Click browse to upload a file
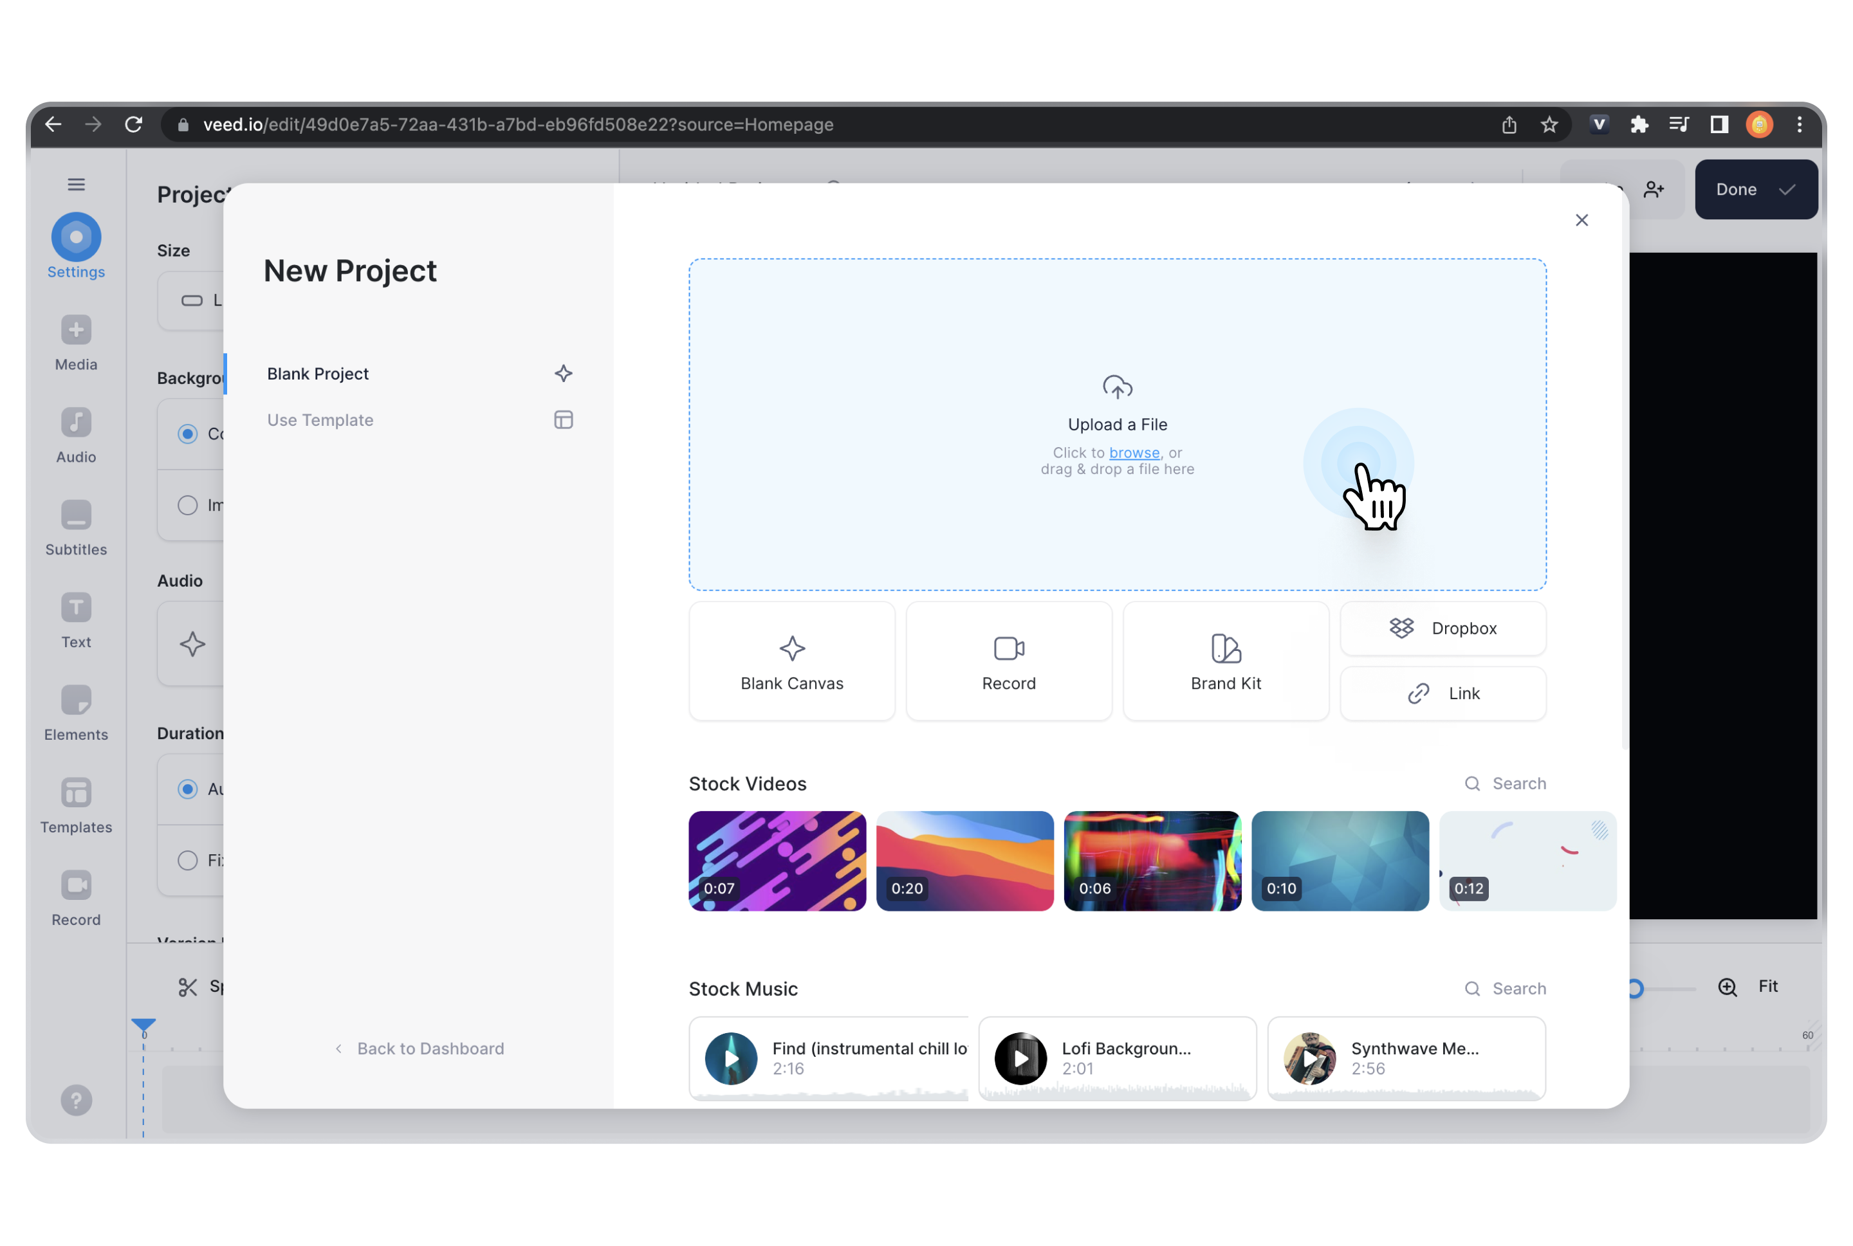This screenshot has height=1246, width=1853. click(x=1134, y=452)
